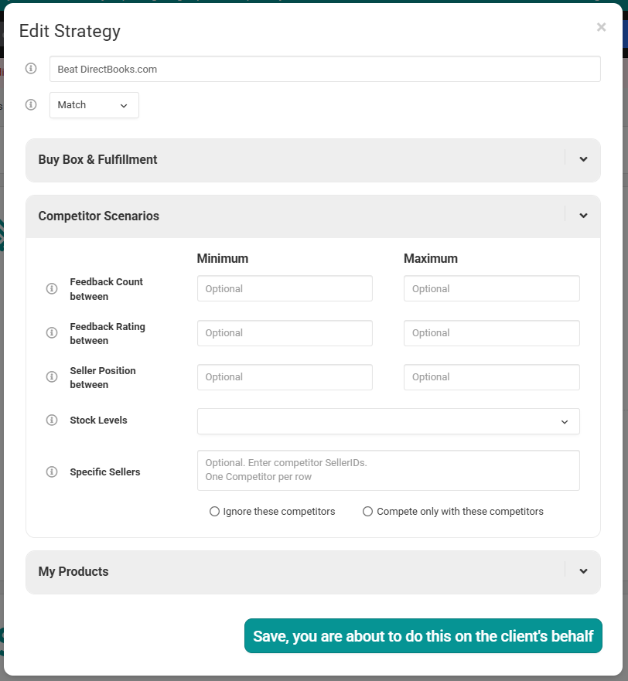Click info icon beside strategy name field
The height and width of the screenshot is (681, 628).
[x=31, y=68]
